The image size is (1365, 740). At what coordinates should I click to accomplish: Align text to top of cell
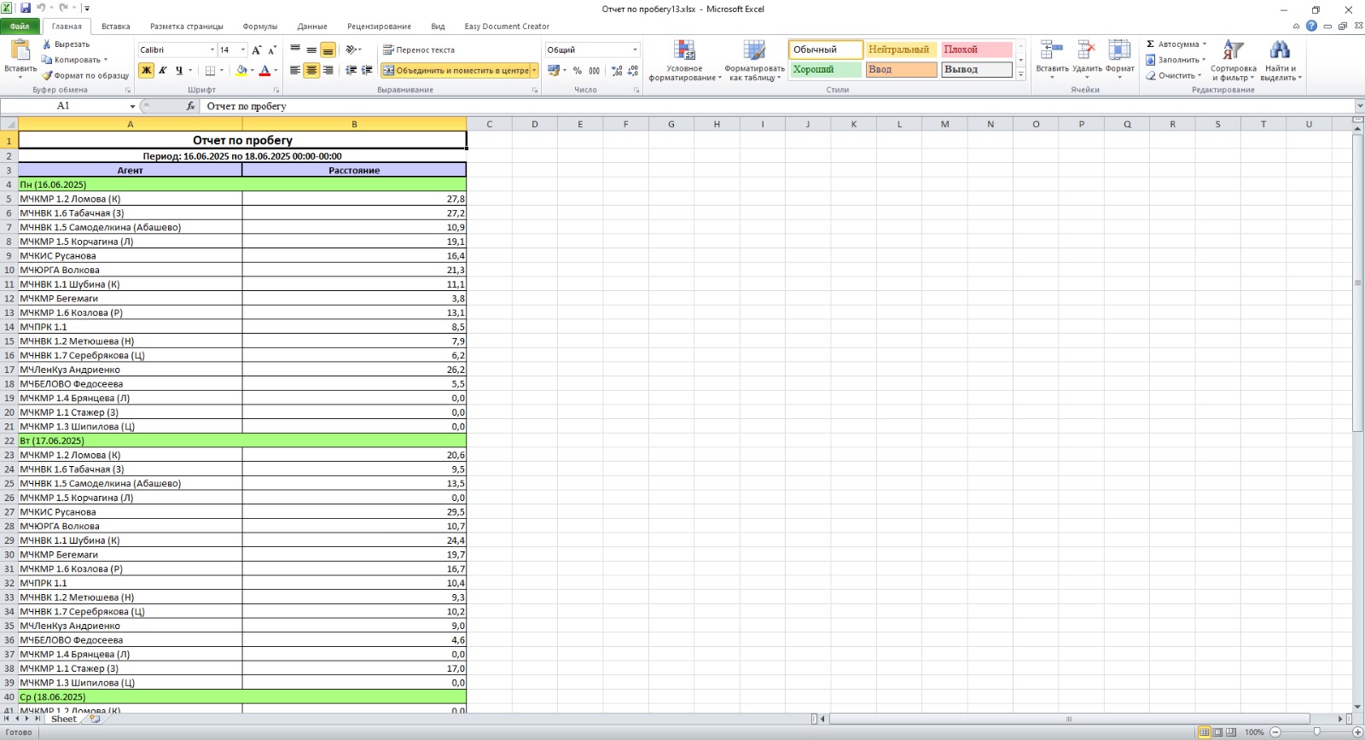pos(295,50)
